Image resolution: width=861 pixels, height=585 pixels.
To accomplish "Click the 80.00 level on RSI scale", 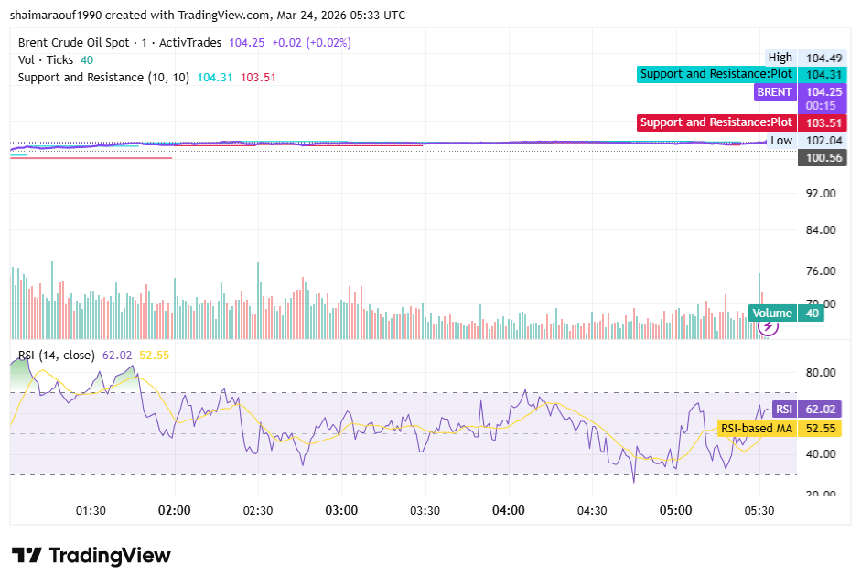I will 821,372.
